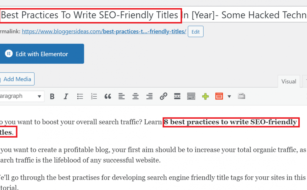Open the Paragraph format dropdown
The image size is (307, 190).
click(x=21, y=96)
